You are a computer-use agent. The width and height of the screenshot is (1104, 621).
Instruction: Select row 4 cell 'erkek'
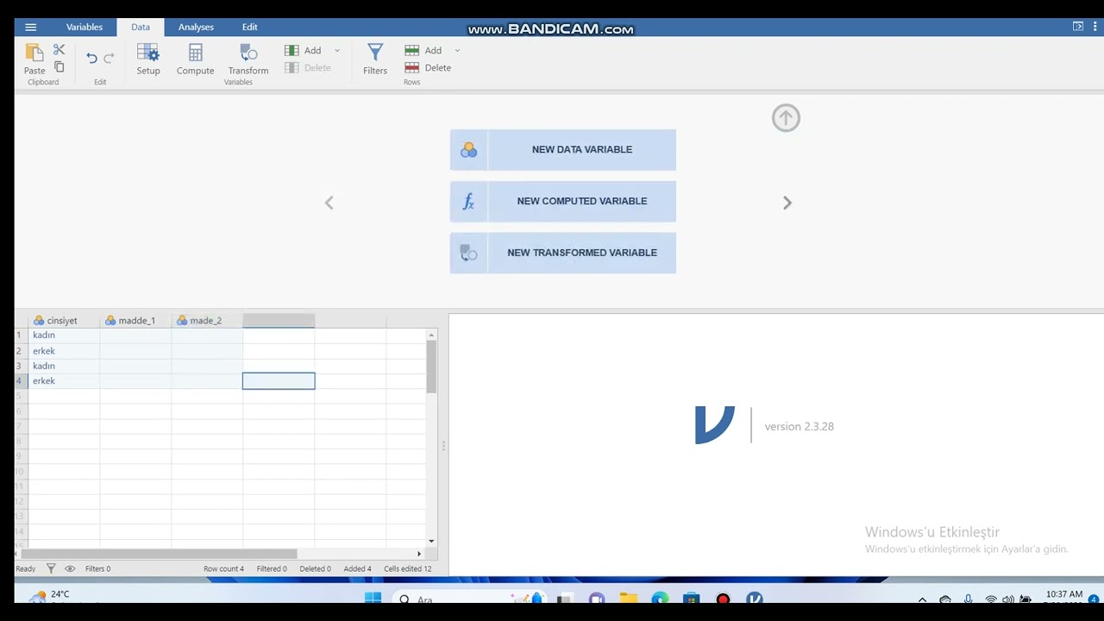click(65, 381)
